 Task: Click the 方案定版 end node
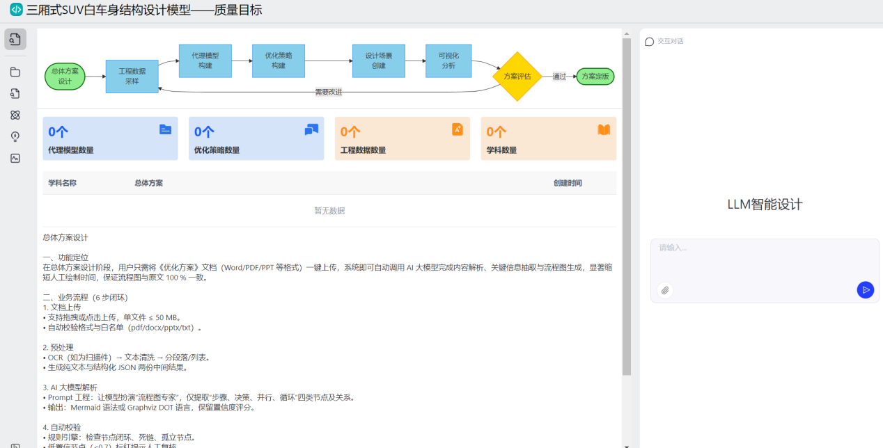pyautogui.click(x=595, y=77)
